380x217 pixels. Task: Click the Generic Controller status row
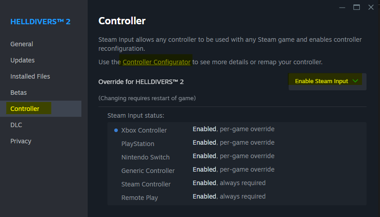148,171
